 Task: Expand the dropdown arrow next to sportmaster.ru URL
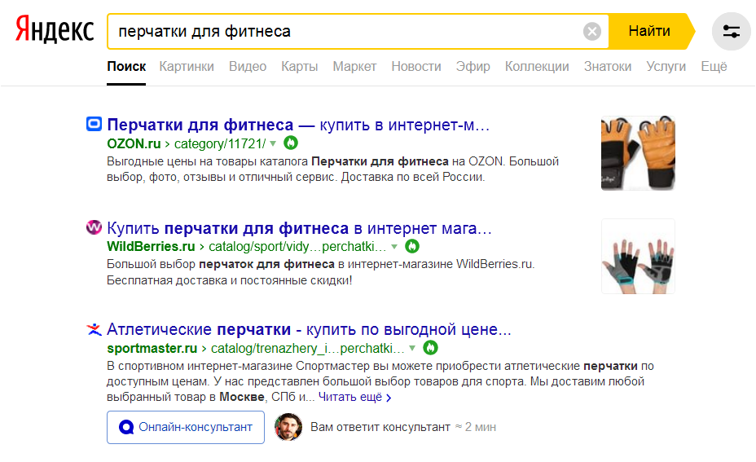[412, 348]
